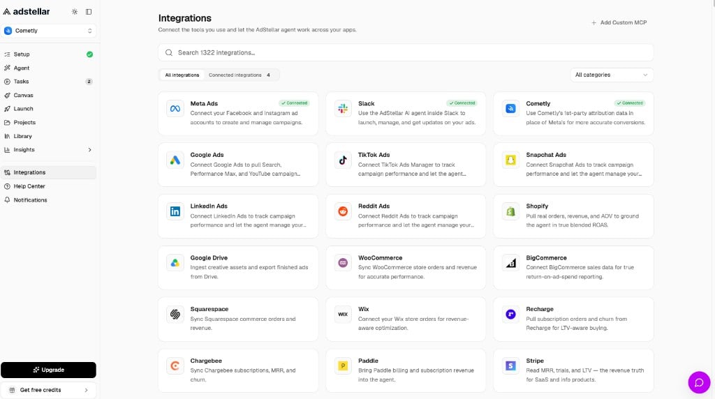Click the Cometly card Connected badge

tap(630, 103)
